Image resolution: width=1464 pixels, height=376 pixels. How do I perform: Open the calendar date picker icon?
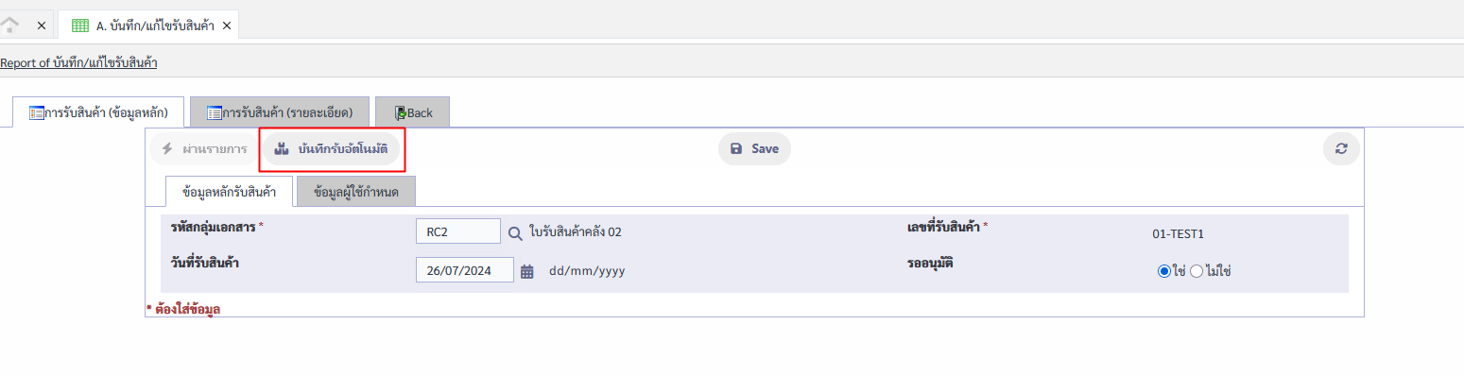click(527, 271)
